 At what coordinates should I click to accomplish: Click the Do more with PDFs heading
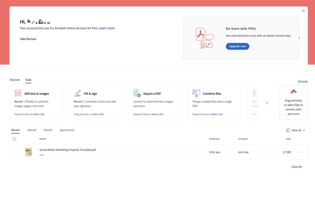pos(241,29)
